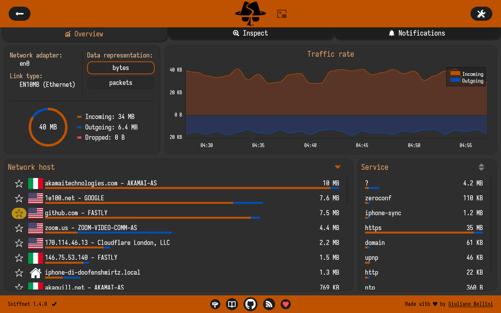Click the US flag for 1e100.net

tap(36, 198)
